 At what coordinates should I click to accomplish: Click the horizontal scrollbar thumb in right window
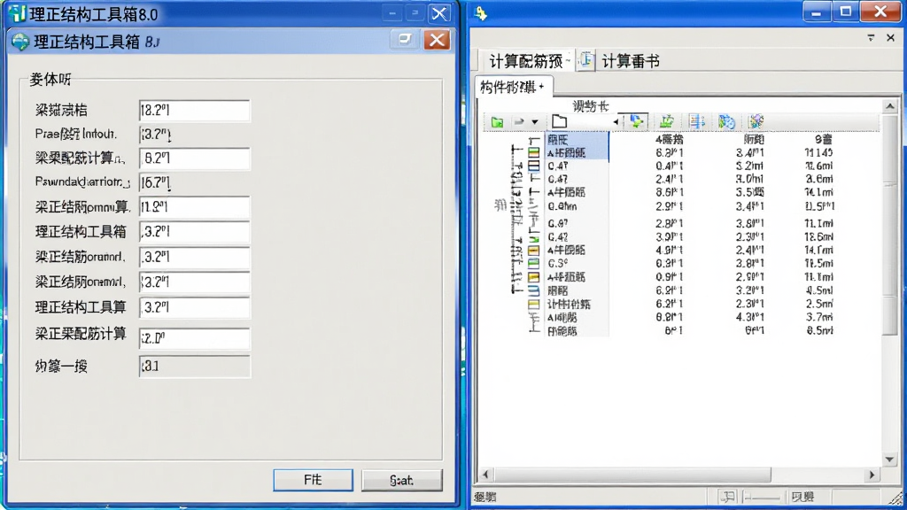[632, 475]
